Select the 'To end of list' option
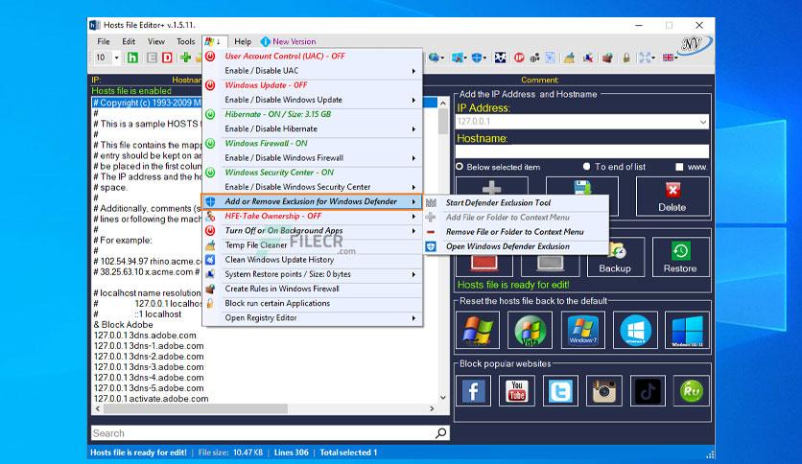The width and height of the screenshot is (802, 464). (x=587, y=167)
